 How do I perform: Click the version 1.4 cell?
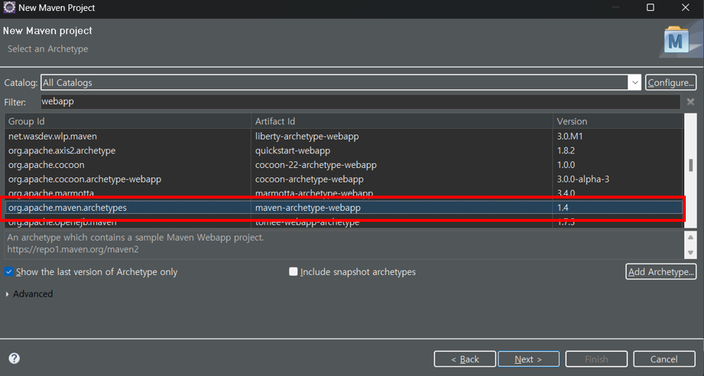pos(563,208)
